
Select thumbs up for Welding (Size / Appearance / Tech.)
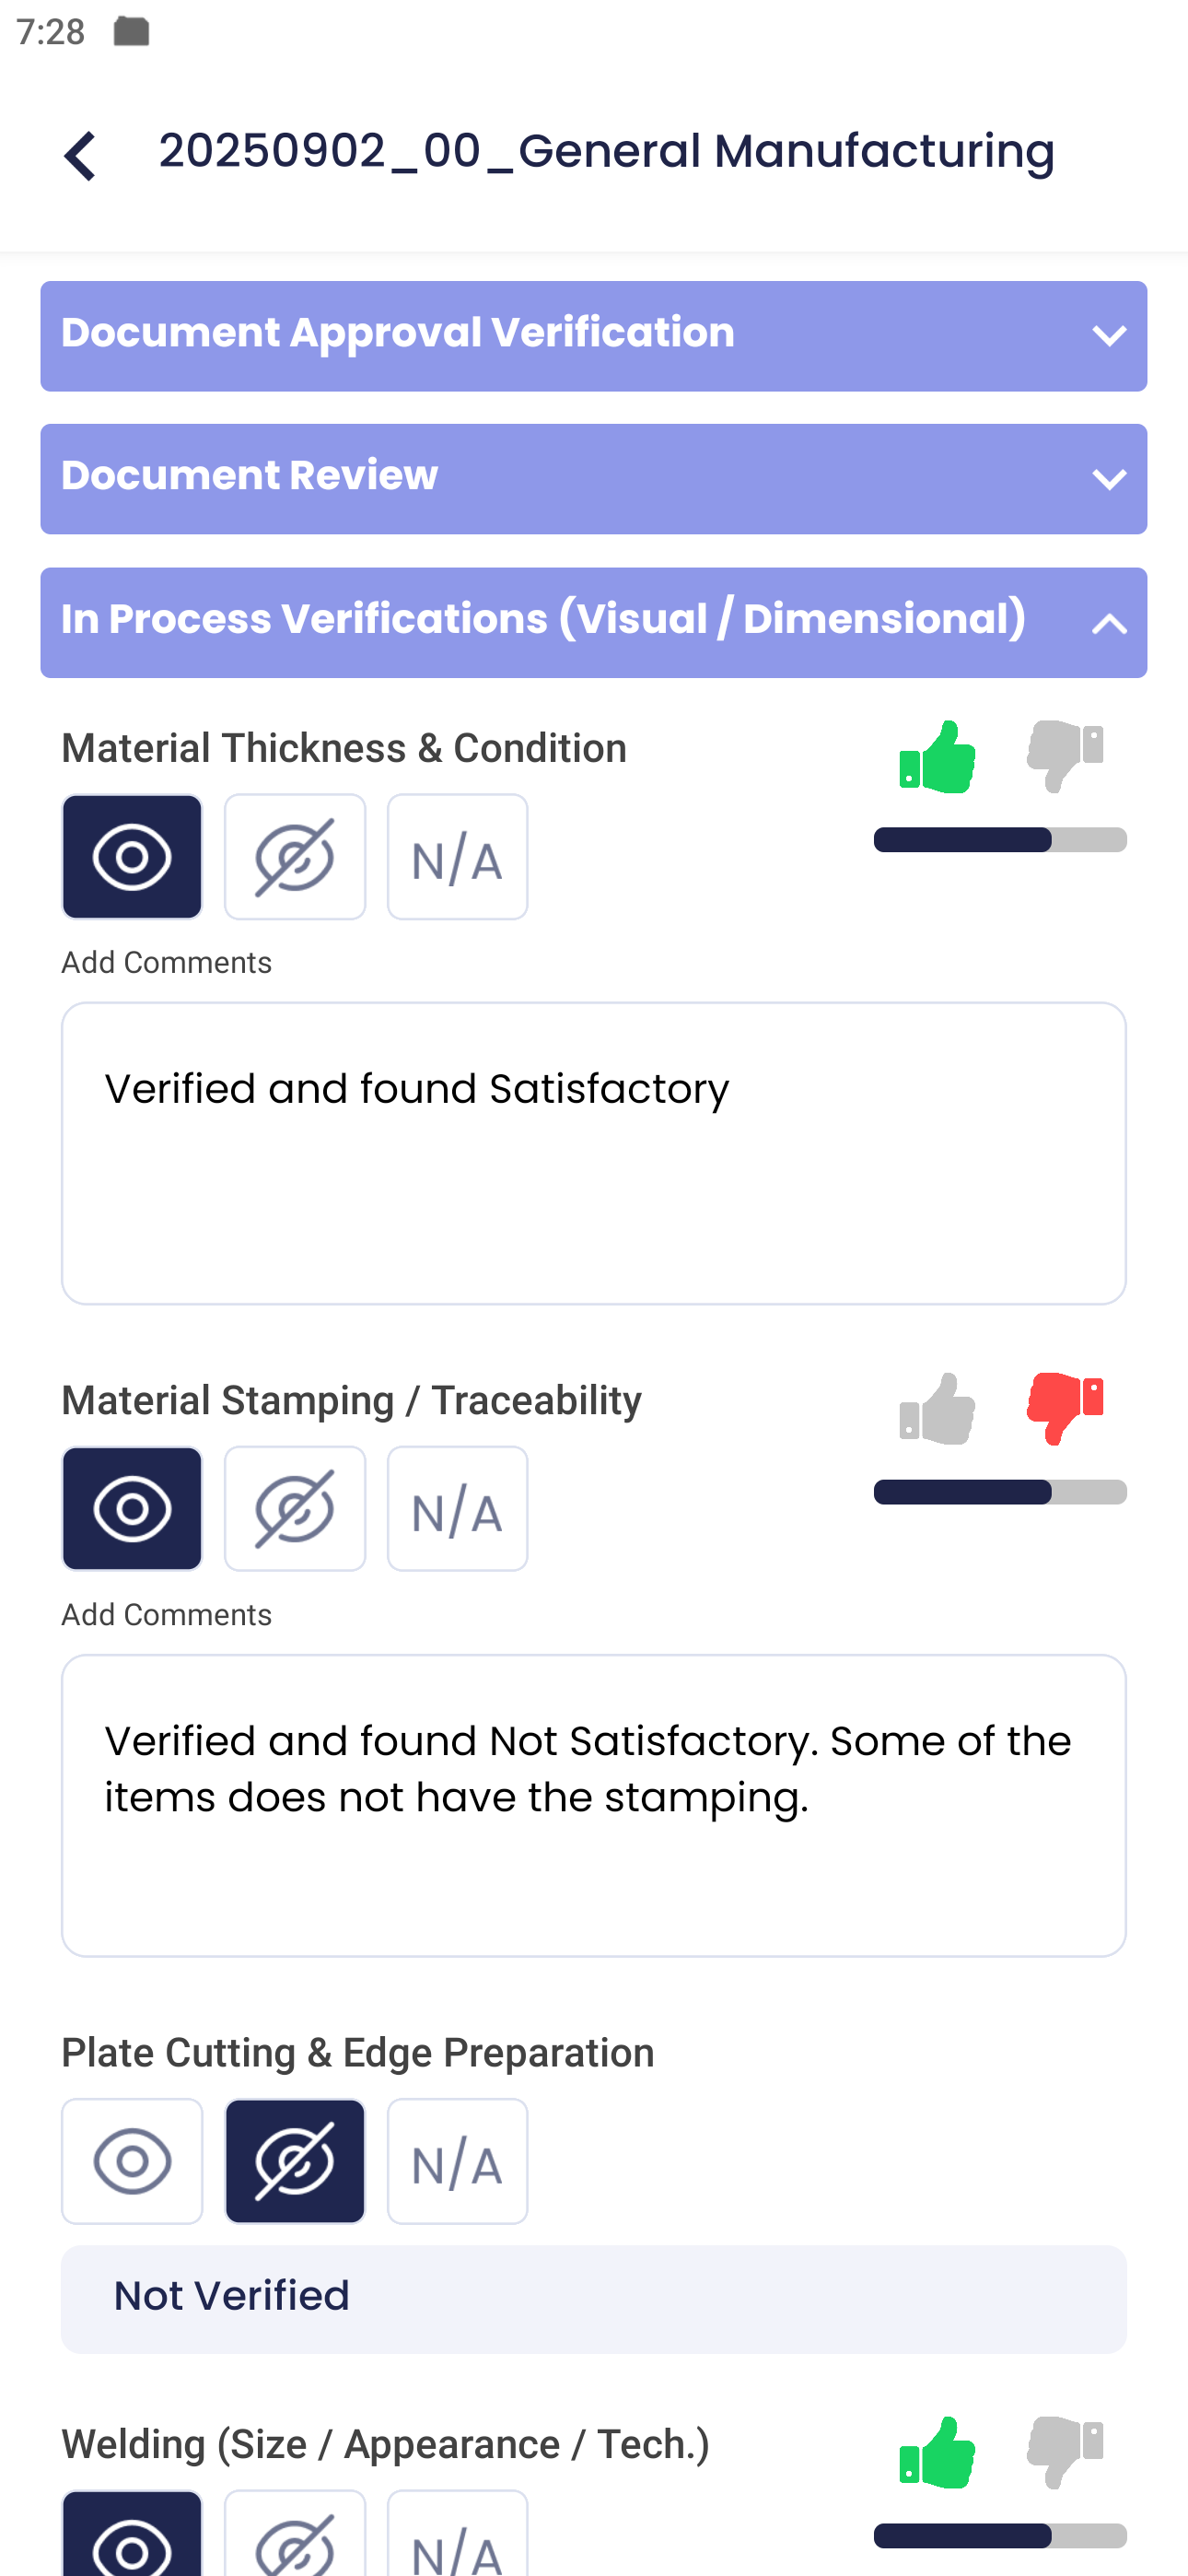[939, 2450]
